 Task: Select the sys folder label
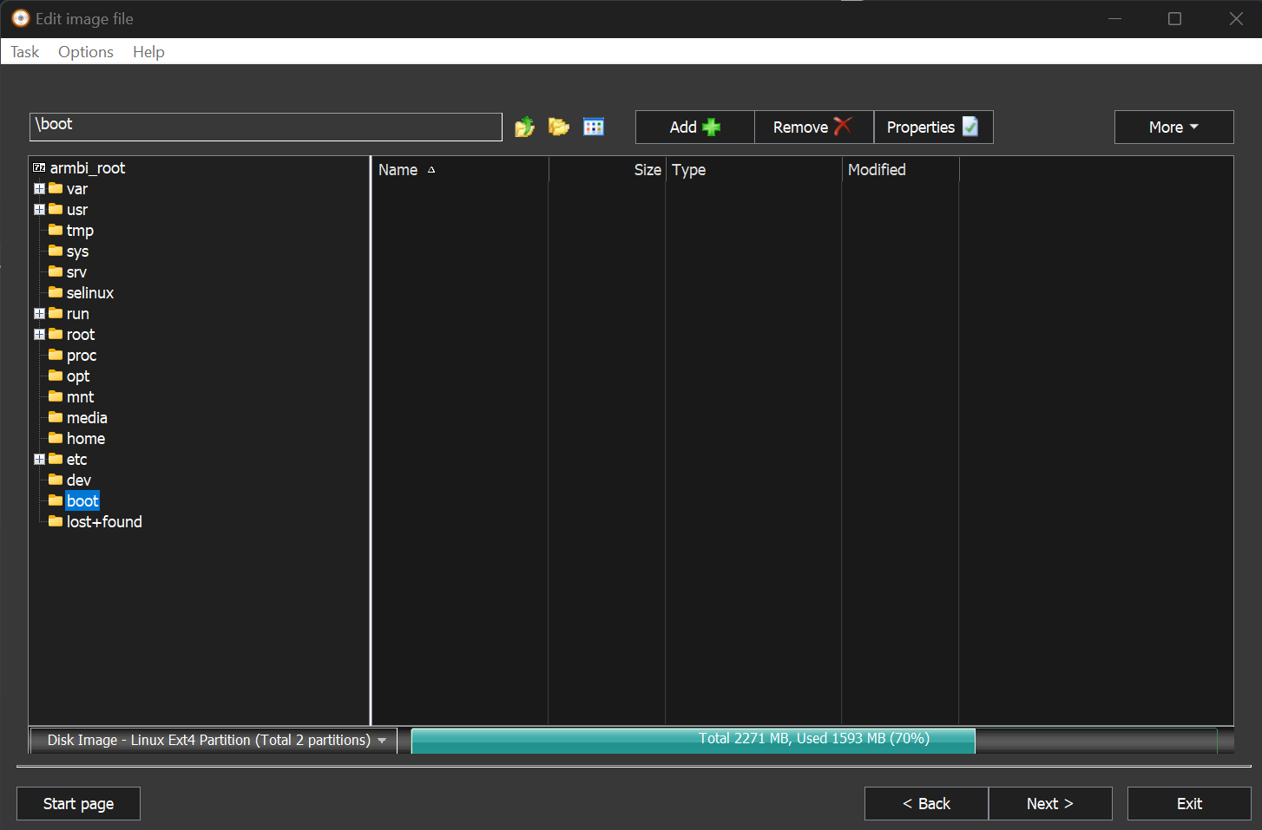[77, 251]
